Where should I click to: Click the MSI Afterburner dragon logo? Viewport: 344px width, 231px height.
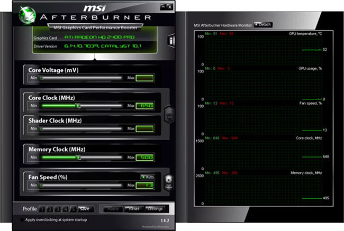(27, 15)
